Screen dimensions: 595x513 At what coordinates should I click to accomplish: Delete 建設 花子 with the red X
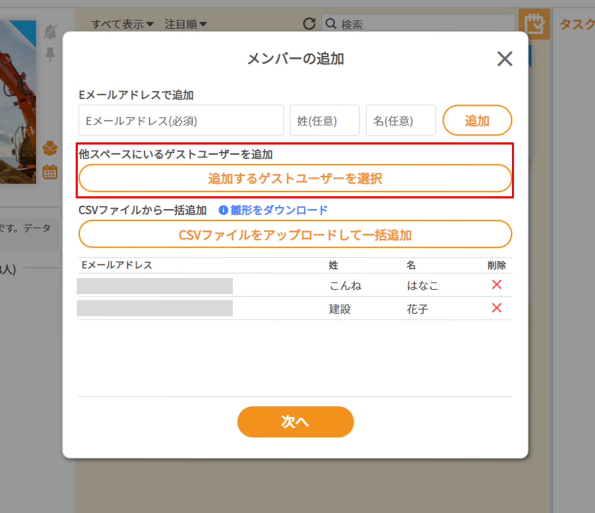pos(496,308)
